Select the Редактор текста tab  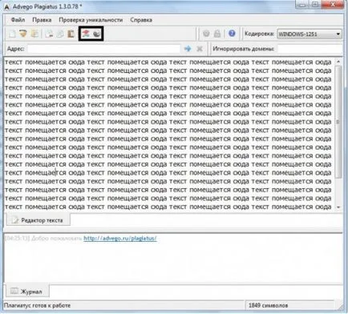(x=38, y=220)
